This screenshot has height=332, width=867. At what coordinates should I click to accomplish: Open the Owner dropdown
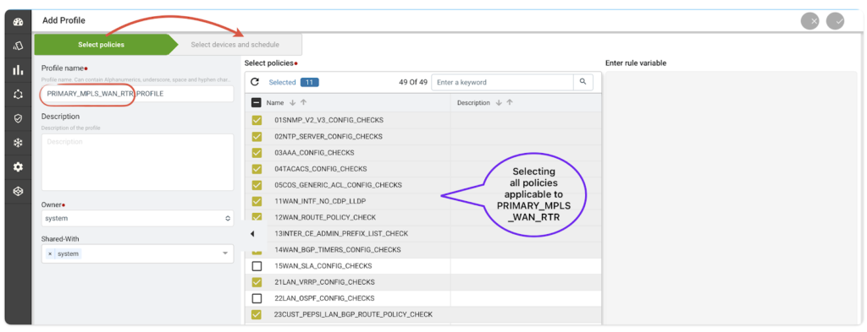tap(137, 219)
